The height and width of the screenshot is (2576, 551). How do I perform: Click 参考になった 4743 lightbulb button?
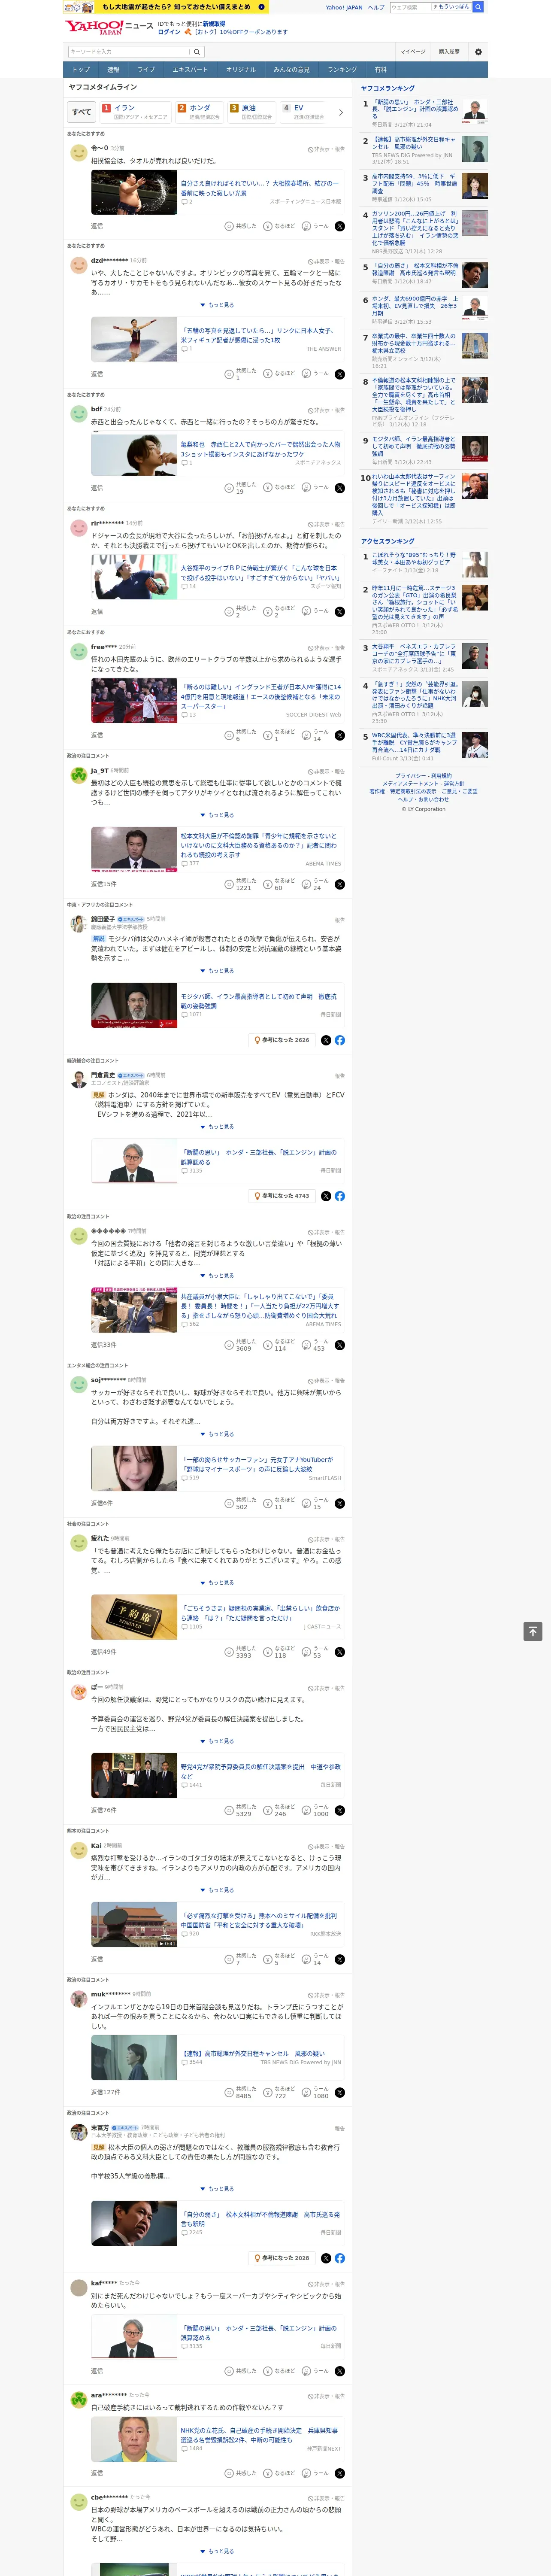pyautogui.click(x=282, y=1196)
